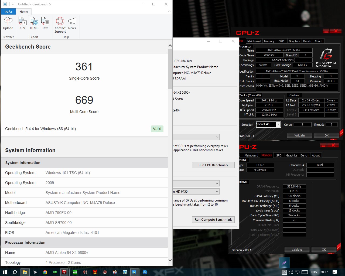Image resolution: width=345 pixels, height=276 pixels.
Task: Click the green 64 taskbar icon
Action: tap(75, 272)
